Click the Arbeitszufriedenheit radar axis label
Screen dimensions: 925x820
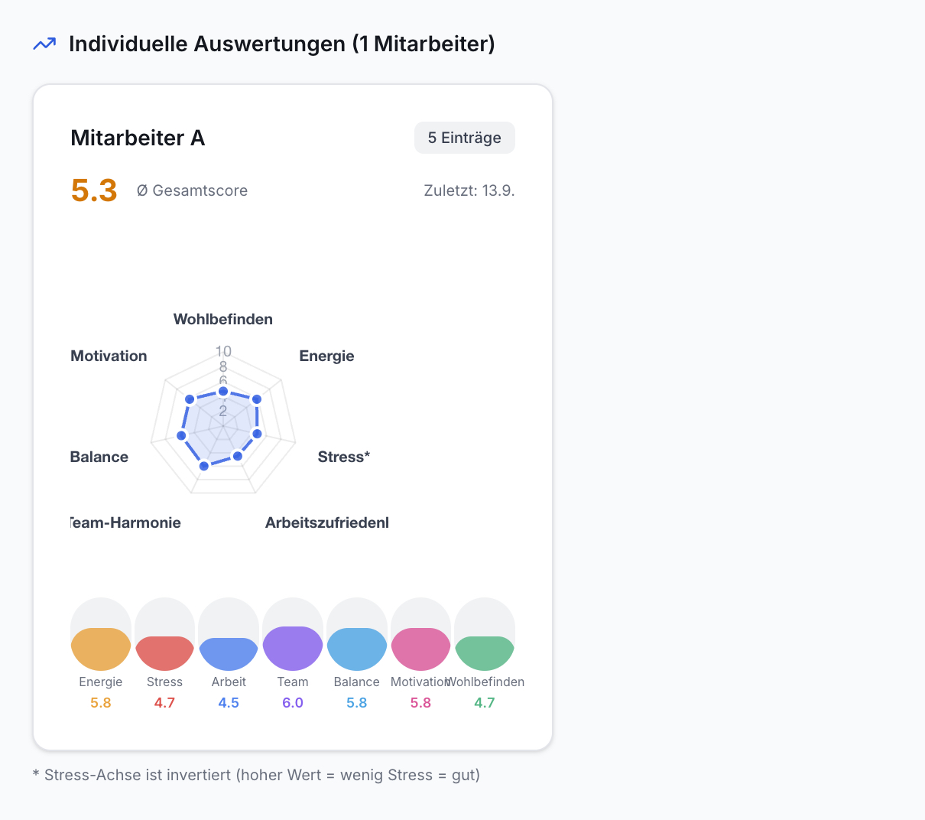[327, 522]
